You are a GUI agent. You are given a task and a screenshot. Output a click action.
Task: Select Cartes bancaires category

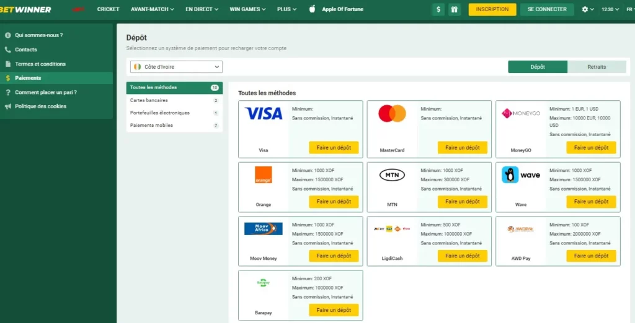[174, 100]
